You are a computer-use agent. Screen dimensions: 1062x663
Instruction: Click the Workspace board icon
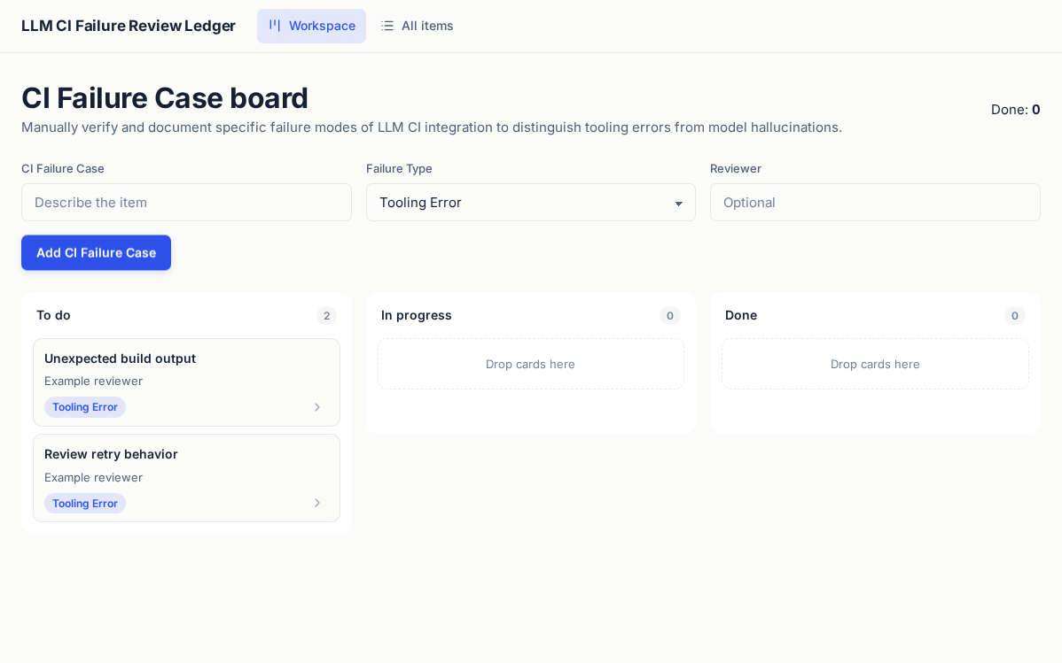click(274, 26)
